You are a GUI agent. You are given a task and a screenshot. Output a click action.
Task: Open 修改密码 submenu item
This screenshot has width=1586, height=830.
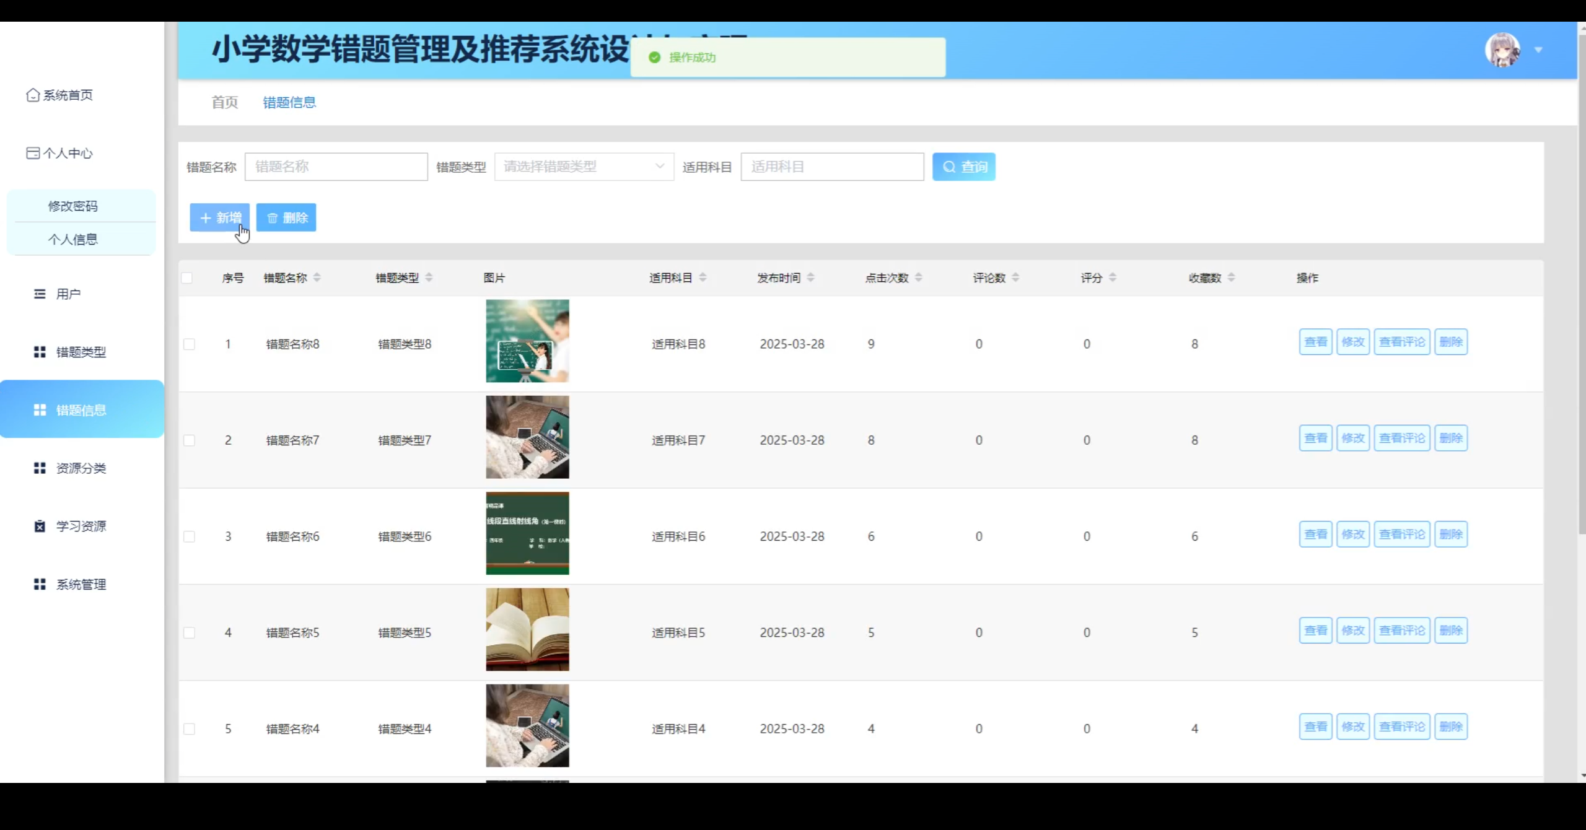[73, 206]
